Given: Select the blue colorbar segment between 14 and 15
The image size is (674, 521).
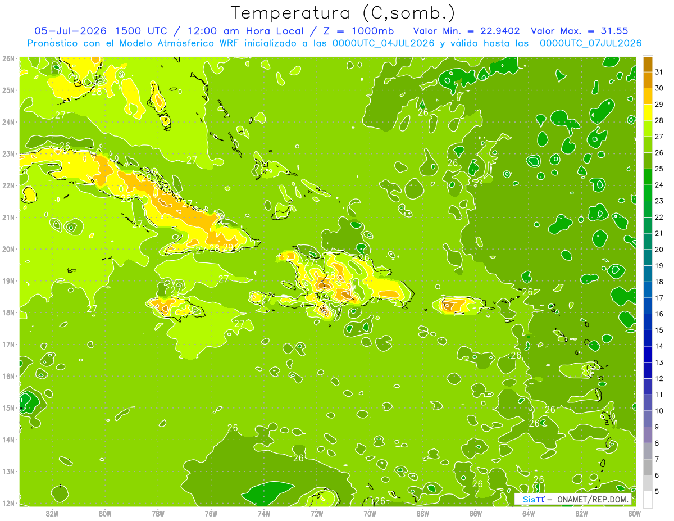Looking at the screenshot, I should coord(648,338).
